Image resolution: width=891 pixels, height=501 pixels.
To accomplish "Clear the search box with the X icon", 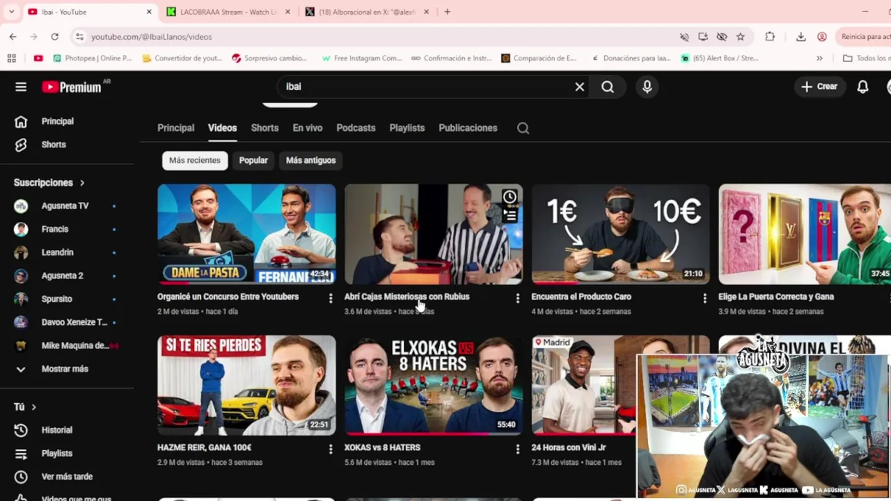I will point(579,86).
